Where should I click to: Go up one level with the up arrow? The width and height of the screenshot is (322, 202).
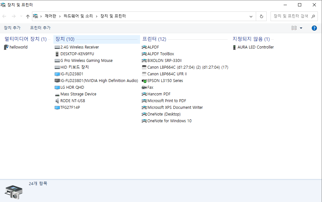[28, 16]
